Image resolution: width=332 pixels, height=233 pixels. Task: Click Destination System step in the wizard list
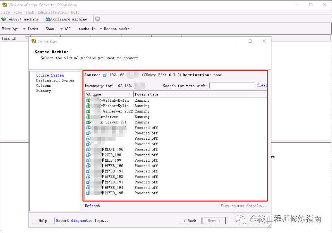pos(55,80)
